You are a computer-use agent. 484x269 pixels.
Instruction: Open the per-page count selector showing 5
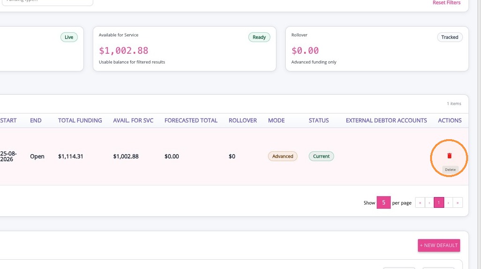383,203
